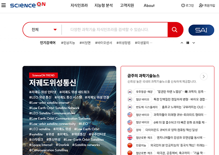Click hashtag #스타링크
The width and height of the screenshot is (219, 155).
[36, 140]
